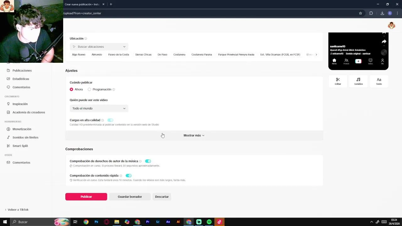The image size is (402, 226).
Task: Click the spinning sound disc in the preview
Action: pyautogui.click(x=384, y=52)
